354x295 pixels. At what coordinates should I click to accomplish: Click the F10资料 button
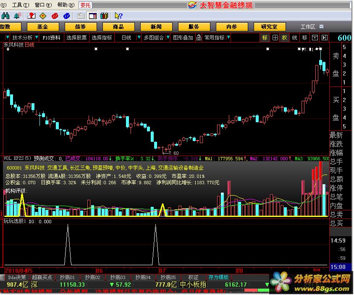(51, 38)
